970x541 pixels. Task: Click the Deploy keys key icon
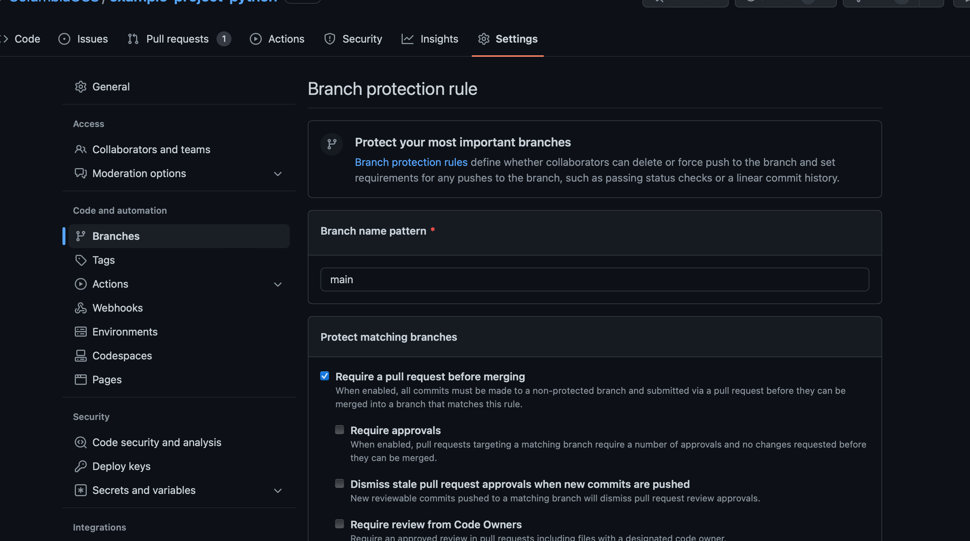(x=80, y=466)
